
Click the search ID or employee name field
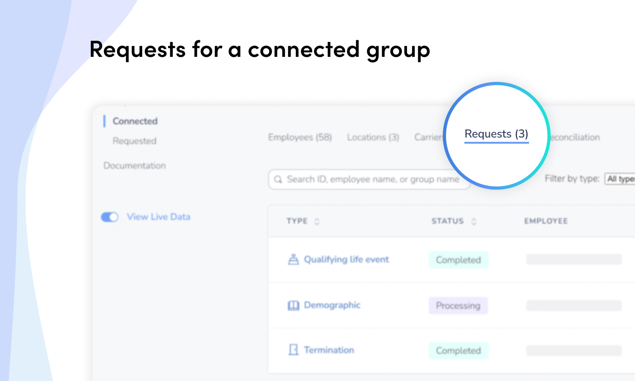369,179
